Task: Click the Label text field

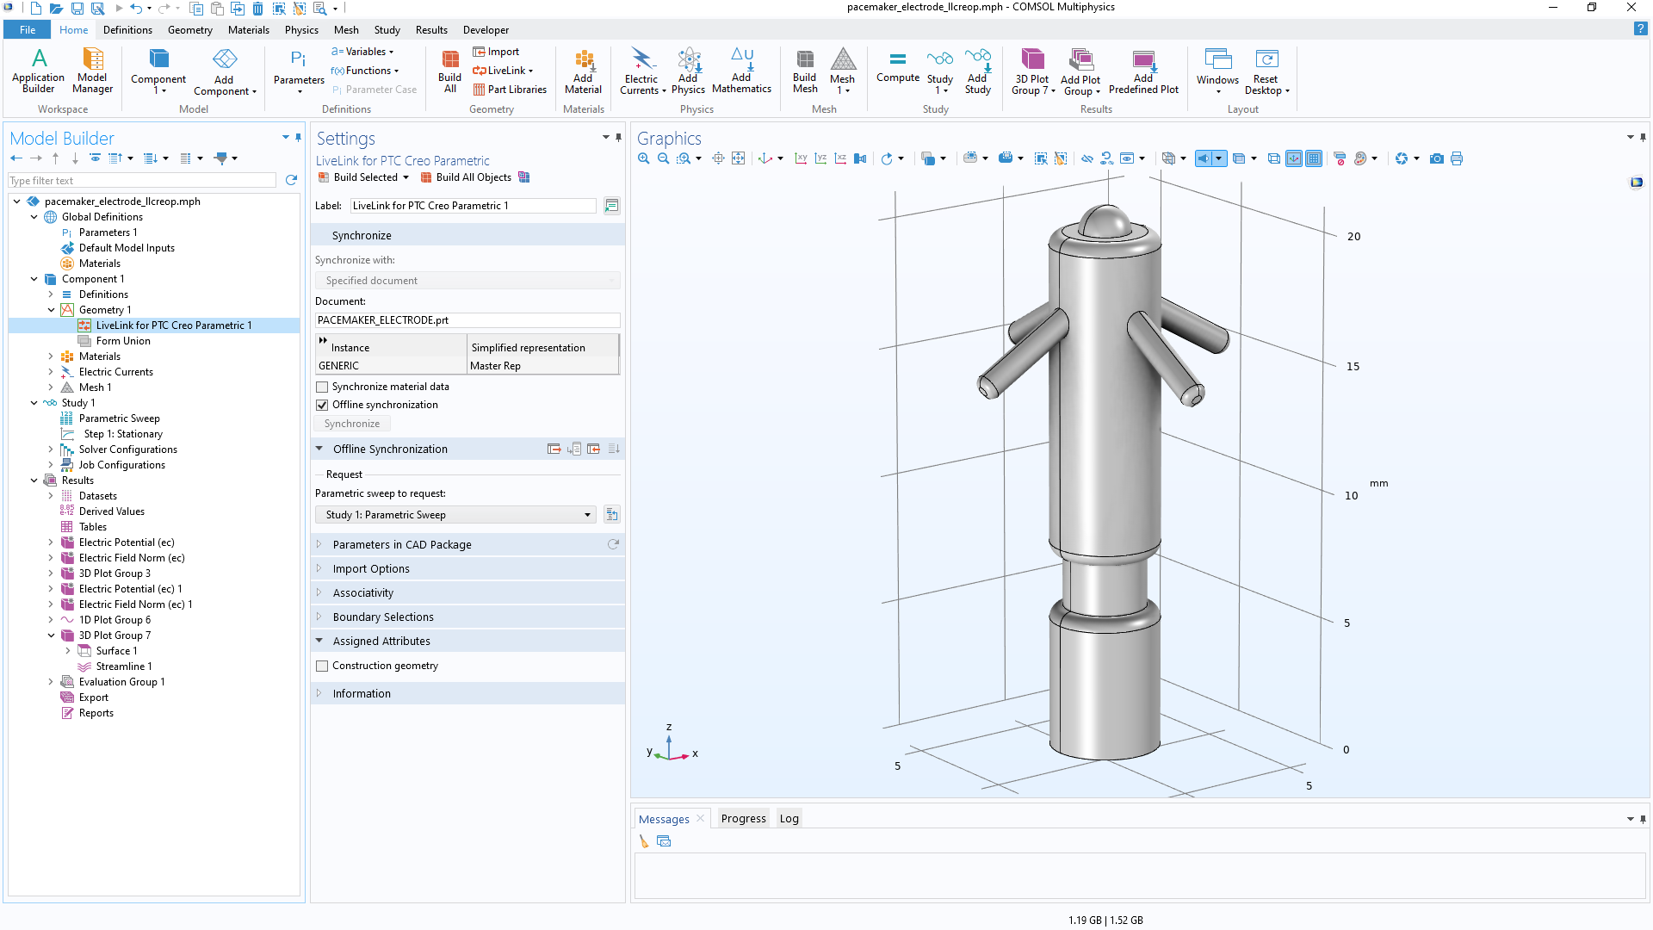Action: (x=472, y=206)
